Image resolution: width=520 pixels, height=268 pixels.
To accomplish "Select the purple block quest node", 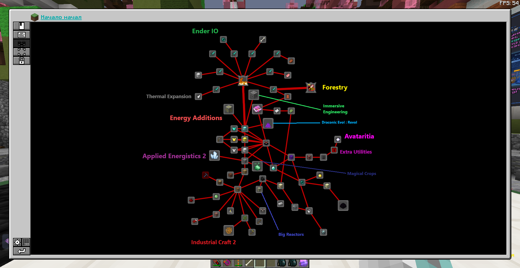I will tap(291, 157).
